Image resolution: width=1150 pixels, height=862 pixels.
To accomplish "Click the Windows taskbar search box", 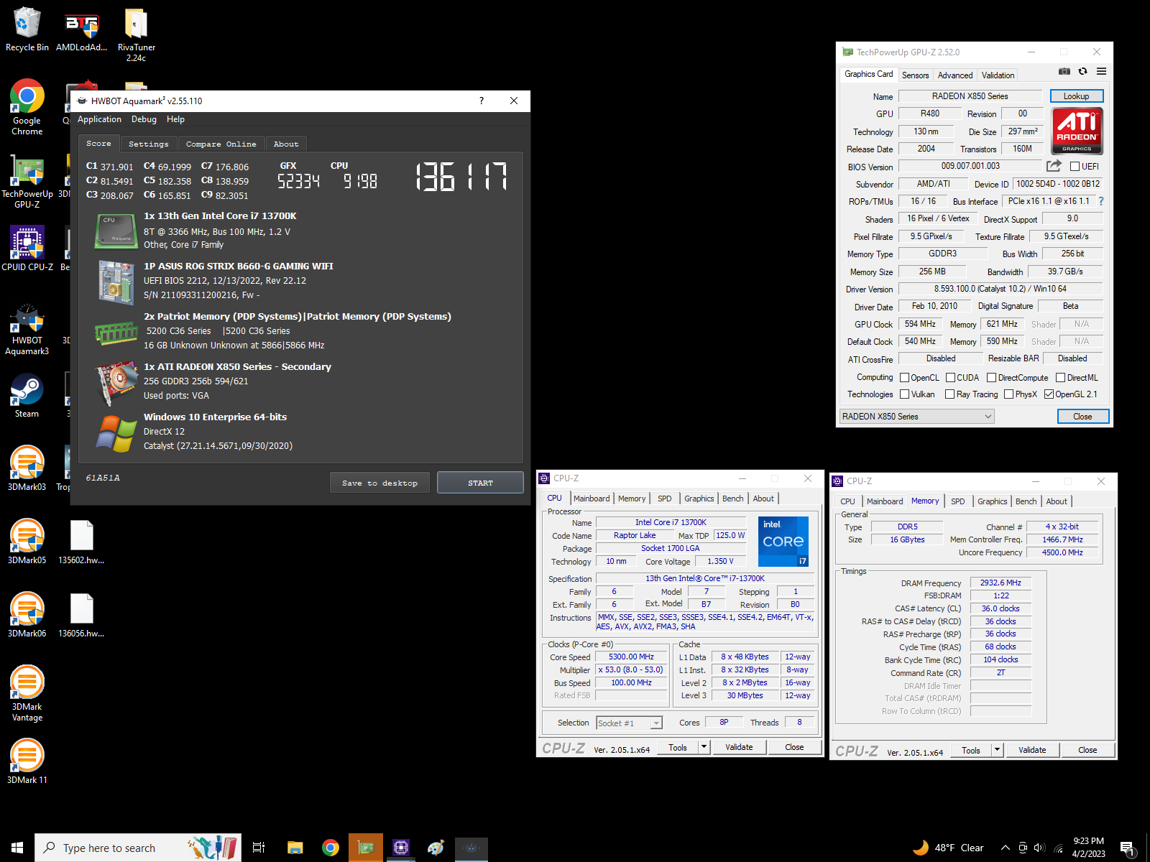I will (138, 848).
